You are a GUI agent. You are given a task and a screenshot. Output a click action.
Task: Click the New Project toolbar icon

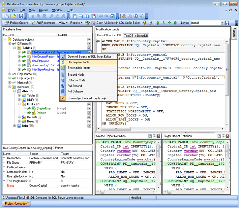tap(7, 16)
